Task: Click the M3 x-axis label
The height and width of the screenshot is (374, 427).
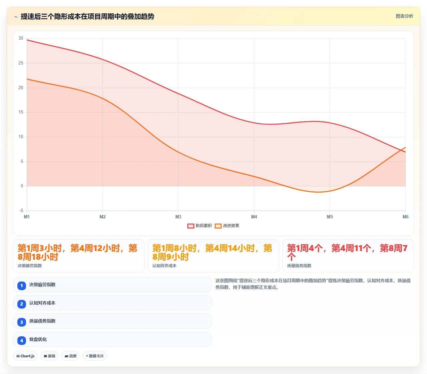Action: click(x=178, y=217)
